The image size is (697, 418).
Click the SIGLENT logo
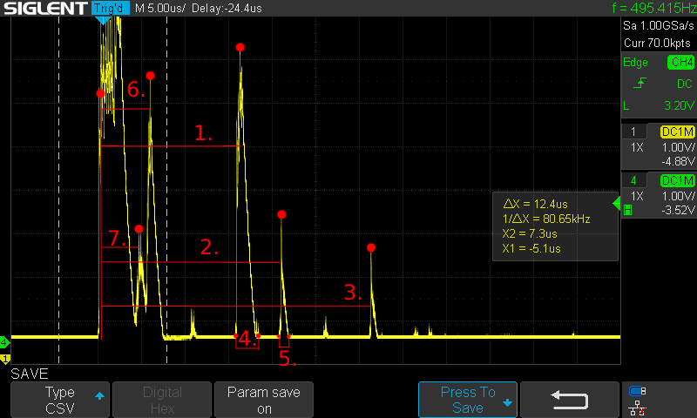[46, 8]
